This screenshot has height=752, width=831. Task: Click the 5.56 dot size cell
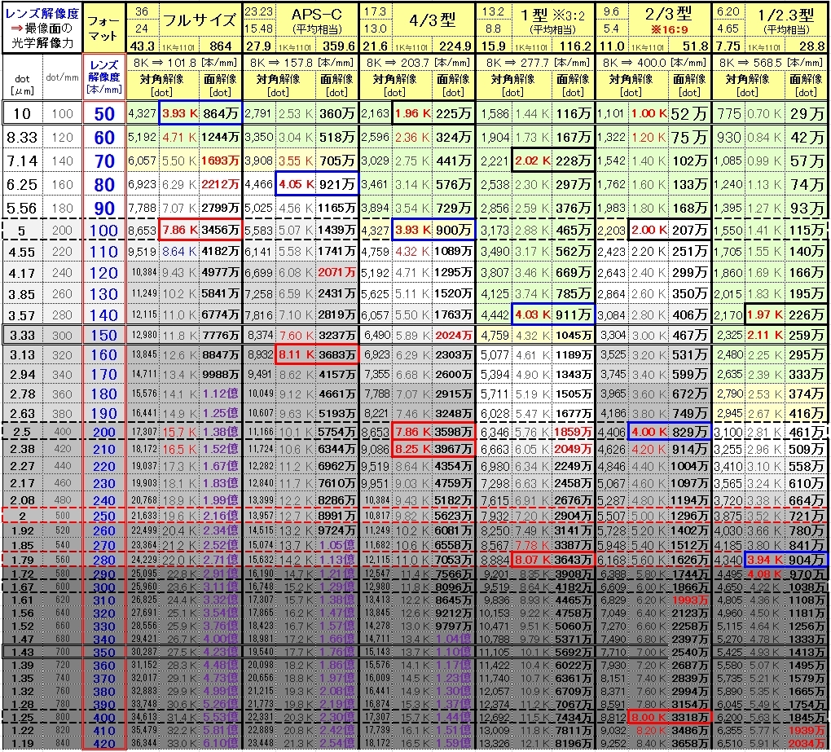[22, 208]
